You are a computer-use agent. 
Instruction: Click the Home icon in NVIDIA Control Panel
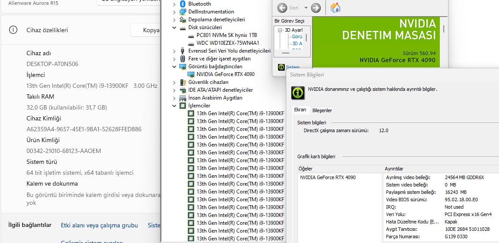[x=335, y=8]
